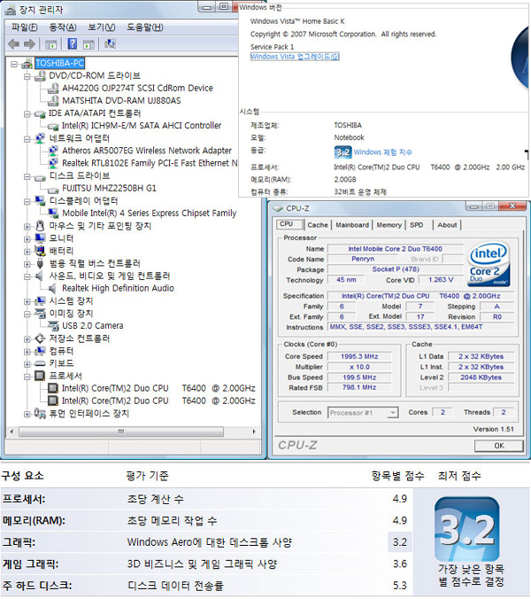Open the Windows 체험 지수 link

pos(383,152)
